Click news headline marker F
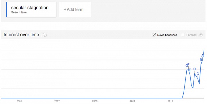The image size is (207, 104). click(x=188, y=64)
